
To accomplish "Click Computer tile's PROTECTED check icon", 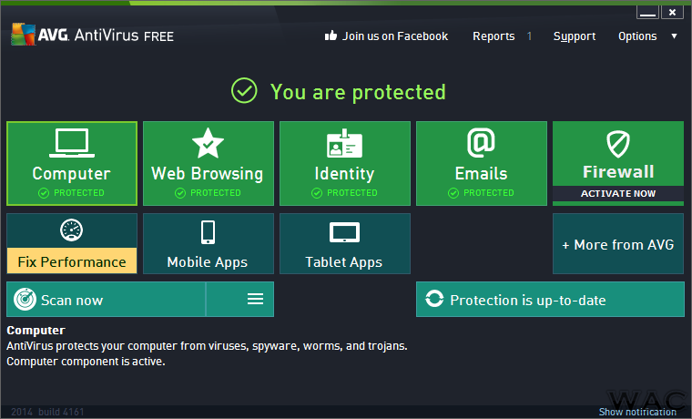I will pyautogui.click(x=44, y=193).
